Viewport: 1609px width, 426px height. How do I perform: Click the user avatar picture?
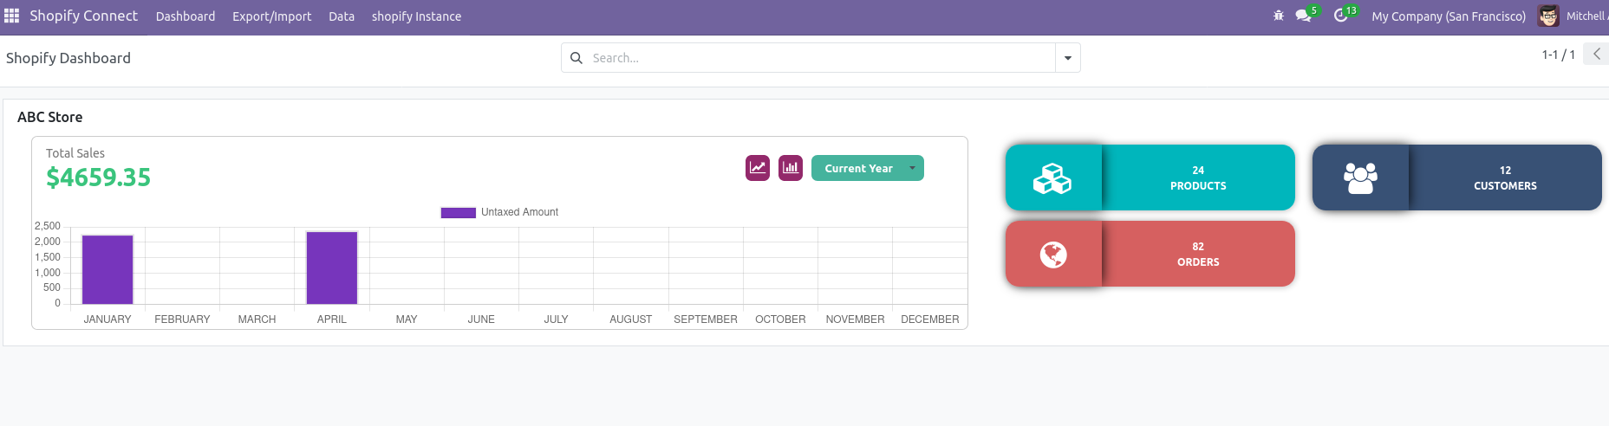1548,16
